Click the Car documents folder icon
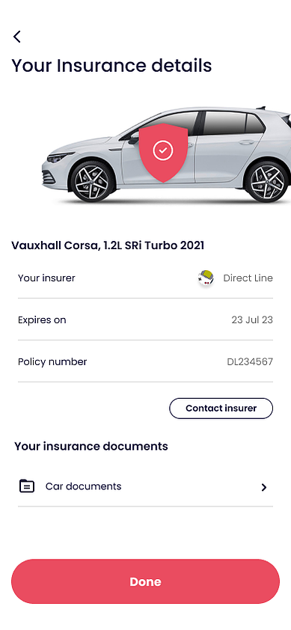The width and height of the screenshot is (291, 630). (x=27, y=486)
